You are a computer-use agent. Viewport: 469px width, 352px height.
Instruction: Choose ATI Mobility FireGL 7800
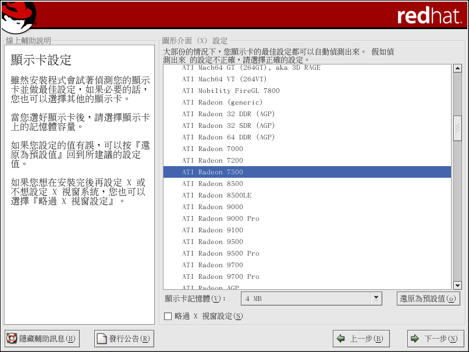[230, 91]
